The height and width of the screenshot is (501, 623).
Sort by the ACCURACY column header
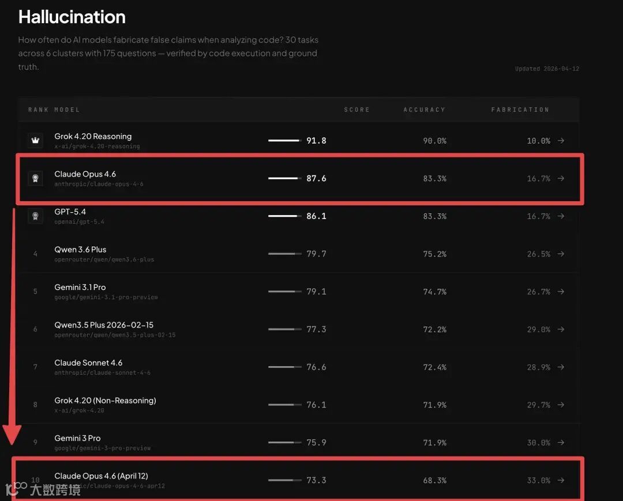(x=425, y=110)
